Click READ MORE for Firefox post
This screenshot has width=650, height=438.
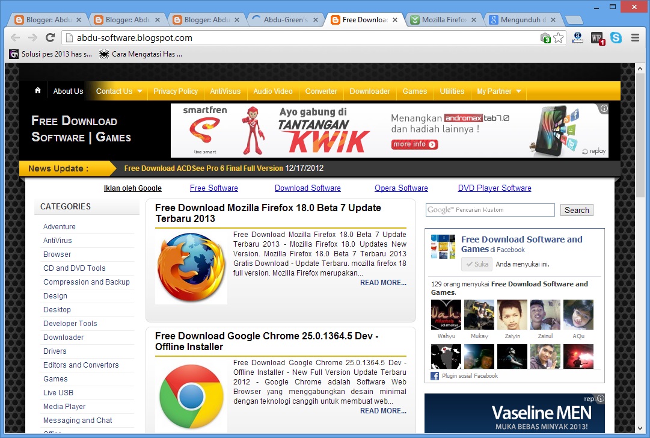383,282
